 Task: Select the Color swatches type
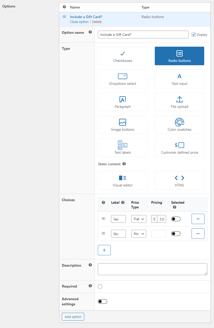click(x=179, y=125)
